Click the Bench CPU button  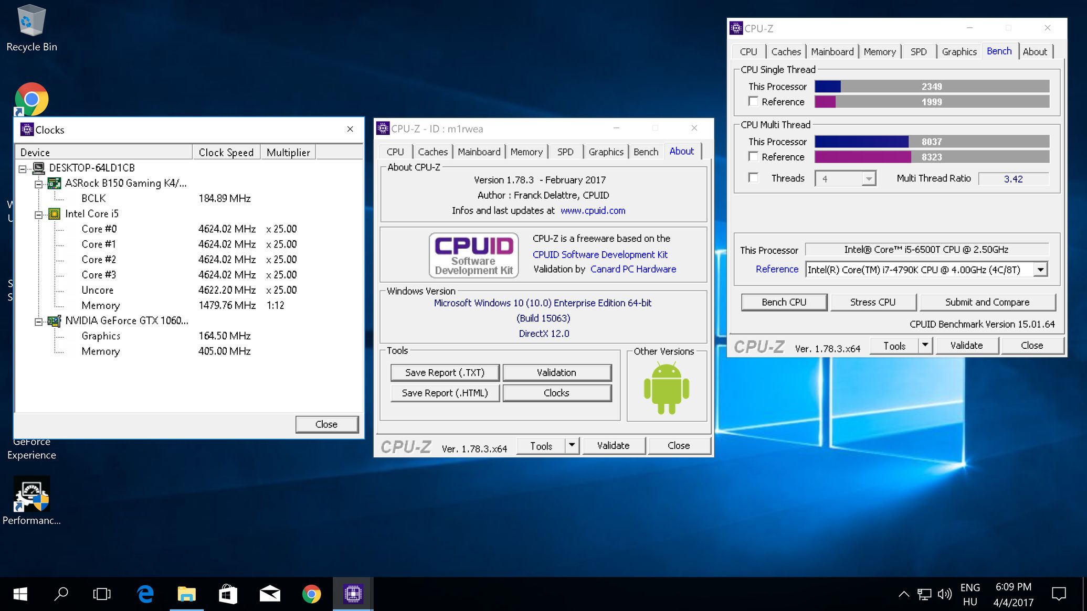click(784, 302)
